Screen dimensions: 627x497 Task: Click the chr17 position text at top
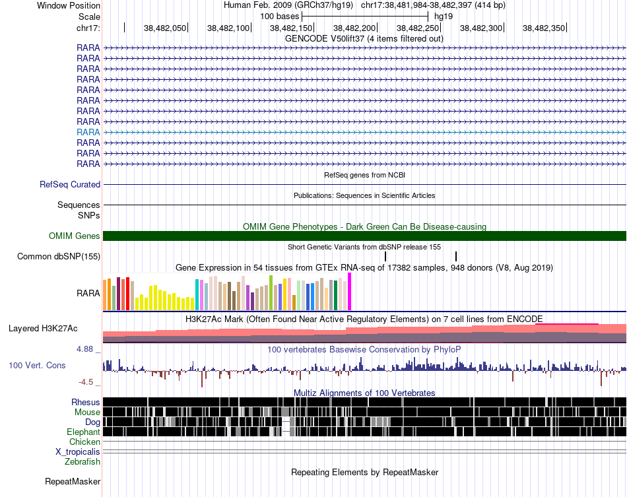point(433,5)
